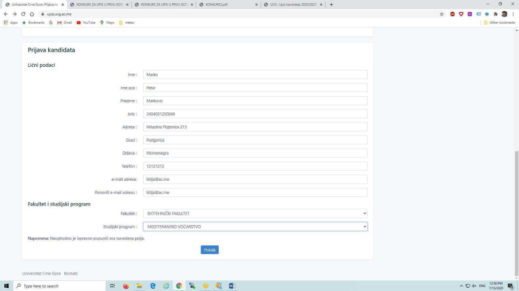The image size is (519, 291).
Task: Close the KONKURS2.pdf tab
Action: (x=256, y=5)
